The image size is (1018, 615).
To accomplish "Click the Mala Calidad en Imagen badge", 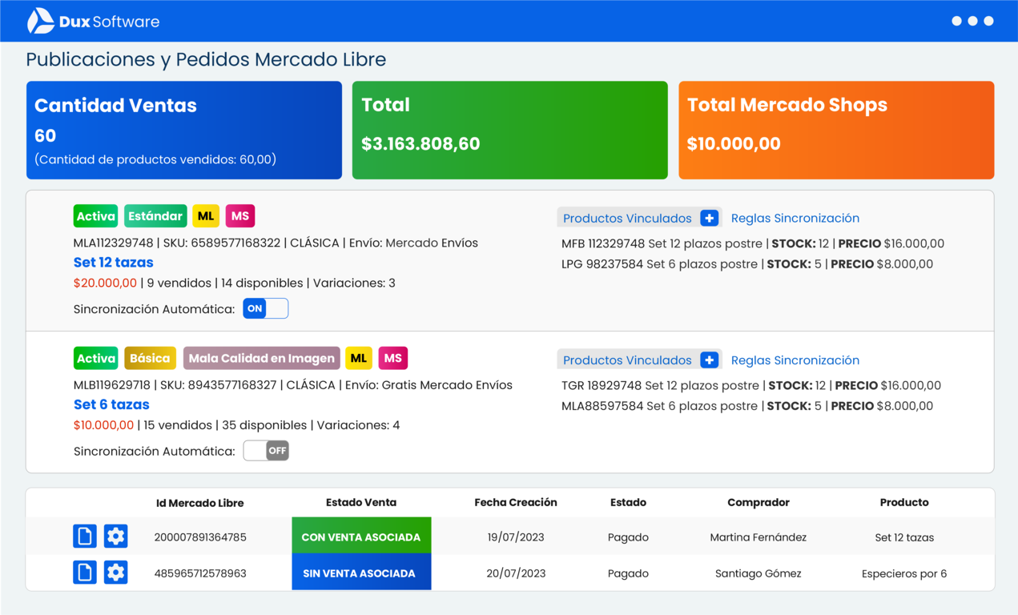I will [262, 358].
